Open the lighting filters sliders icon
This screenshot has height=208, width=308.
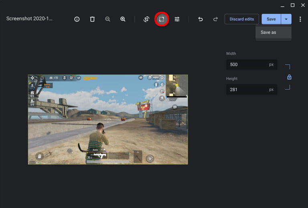pos(177,19)
